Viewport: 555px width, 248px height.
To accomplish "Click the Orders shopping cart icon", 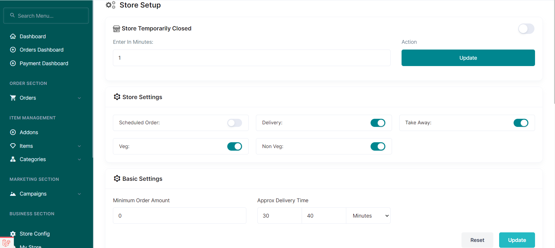I will coord(13,98).
